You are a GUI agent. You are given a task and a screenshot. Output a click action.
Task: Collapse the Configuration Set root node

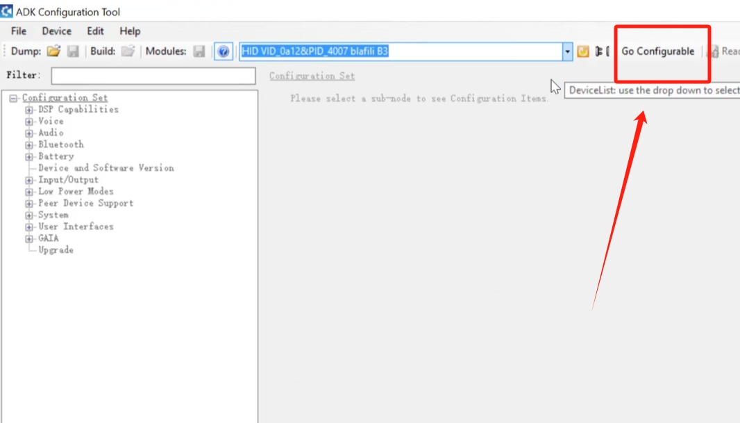[x=13, y=98]
